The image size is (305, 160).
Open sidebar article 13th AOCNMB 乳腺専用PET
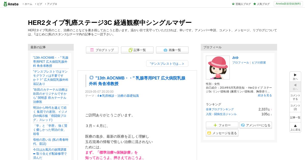(x=51, y=62)
